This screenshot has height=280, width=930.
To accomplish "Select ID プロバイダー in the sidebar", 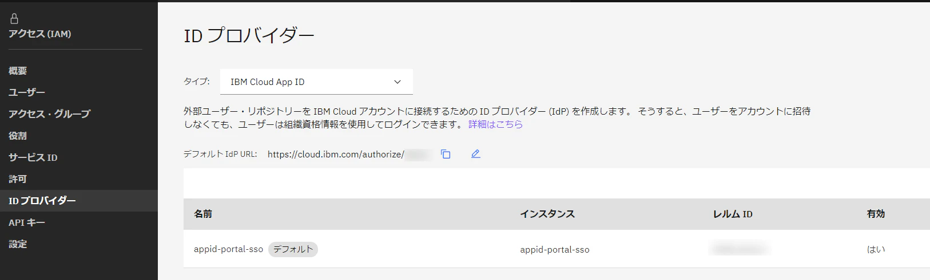I will 79,201.
